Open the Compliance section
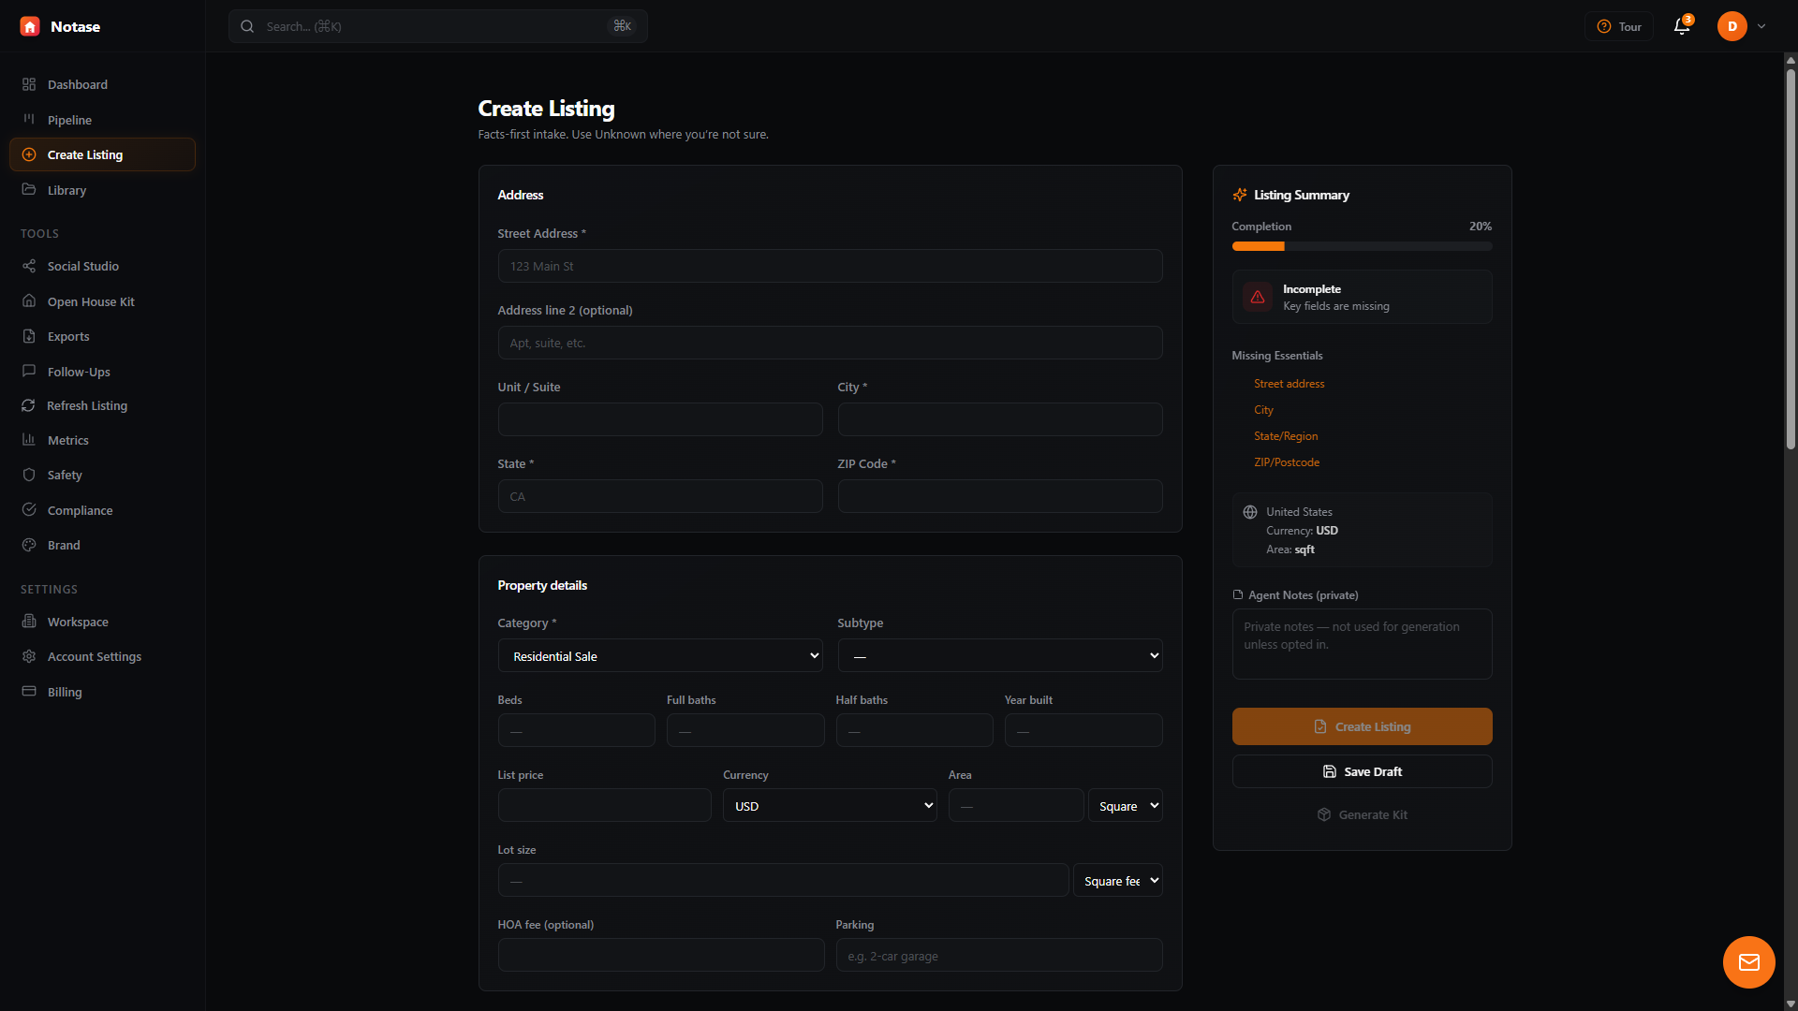Image resolution: width=1798 pixels, height=1011 pixels. tap(80, 510)
